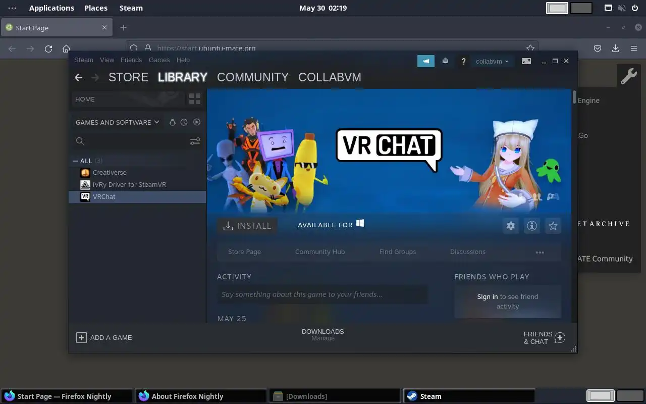Open the Community Hub link
This screenshot has height=404, width=646.
coord(320,251)
